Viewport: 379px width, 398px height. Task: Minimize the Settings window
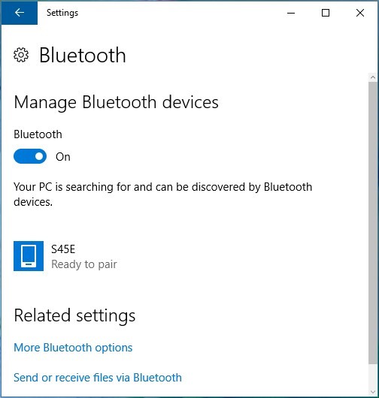[x=291, y=13]
